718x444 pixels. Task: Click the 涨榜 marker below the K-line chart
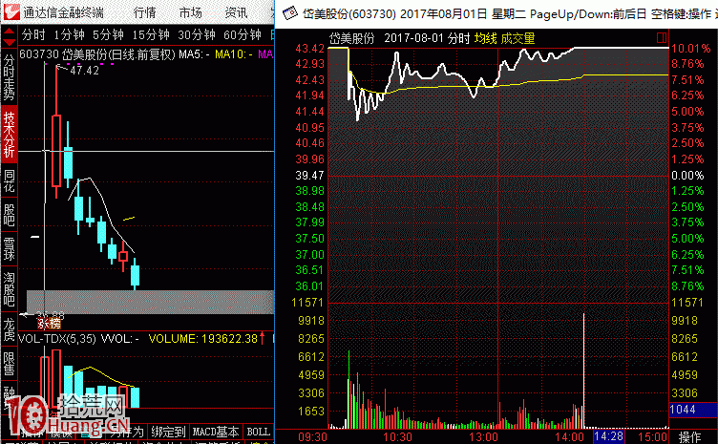(49, 324)
